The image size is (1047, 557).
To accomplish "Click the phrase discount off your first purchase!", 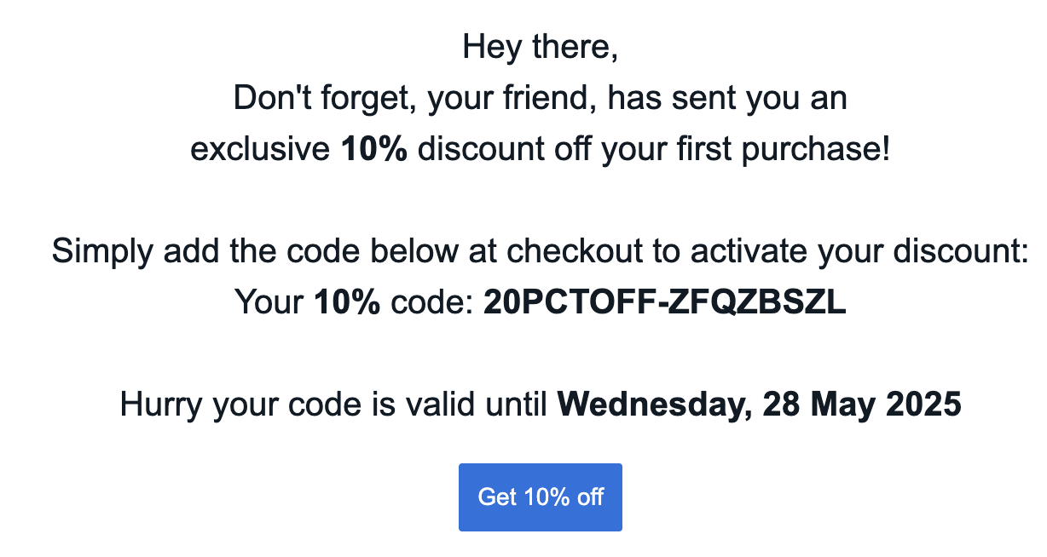I will (653, 149).
